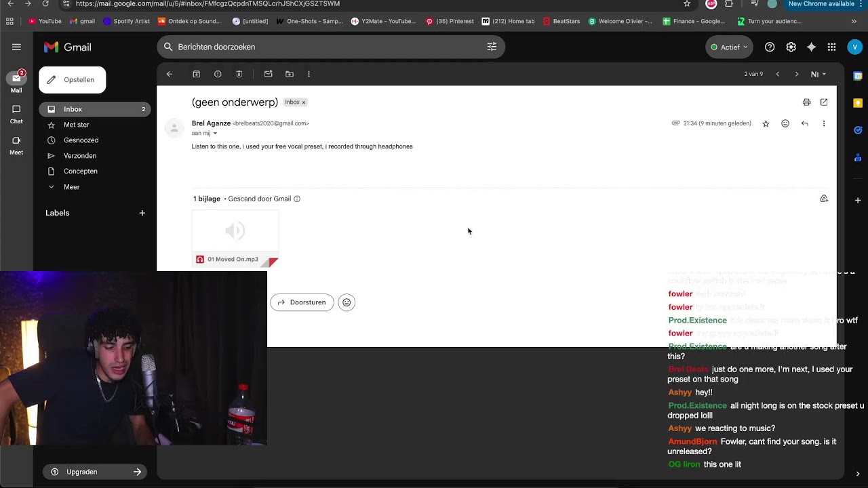The image size is (868, 488).
Task: Switch to the Meet section
Action: click(16, 145)
